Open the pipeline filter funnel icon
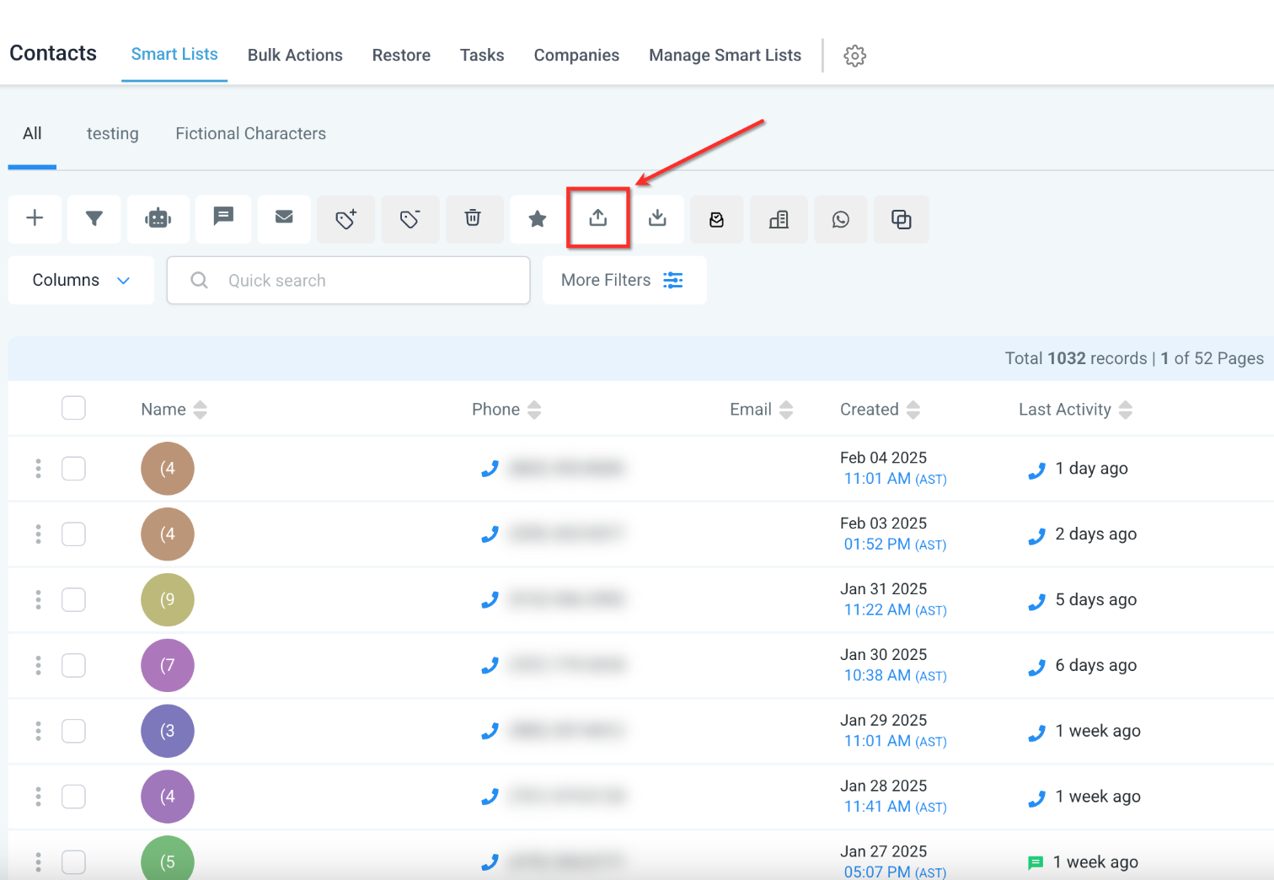 [x=94, y=218]
